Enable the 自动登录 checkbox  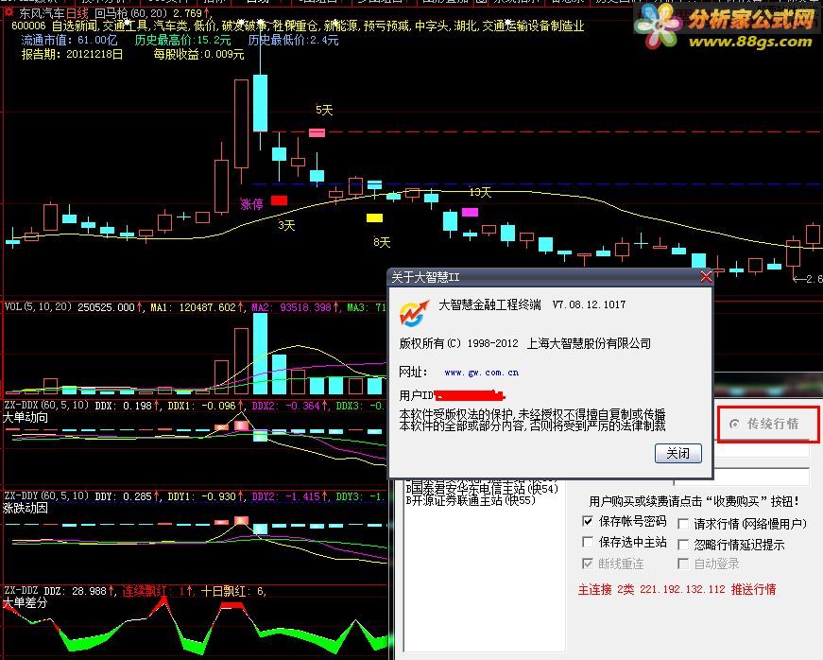pos(683,564)
